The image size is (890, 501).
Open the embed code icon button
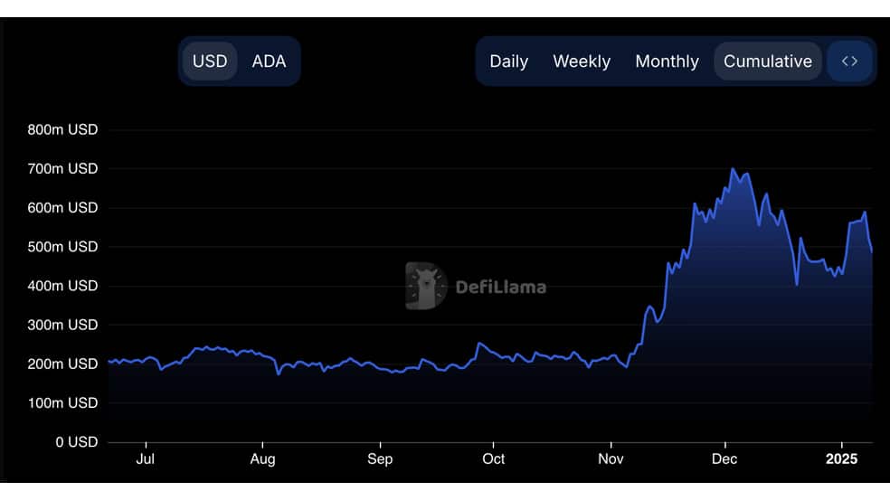[x=849, y=61]
